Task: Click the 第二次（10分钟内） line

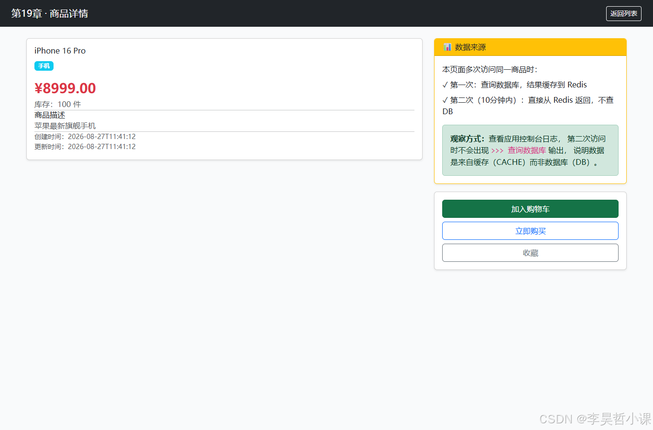Action: [528, 106]
